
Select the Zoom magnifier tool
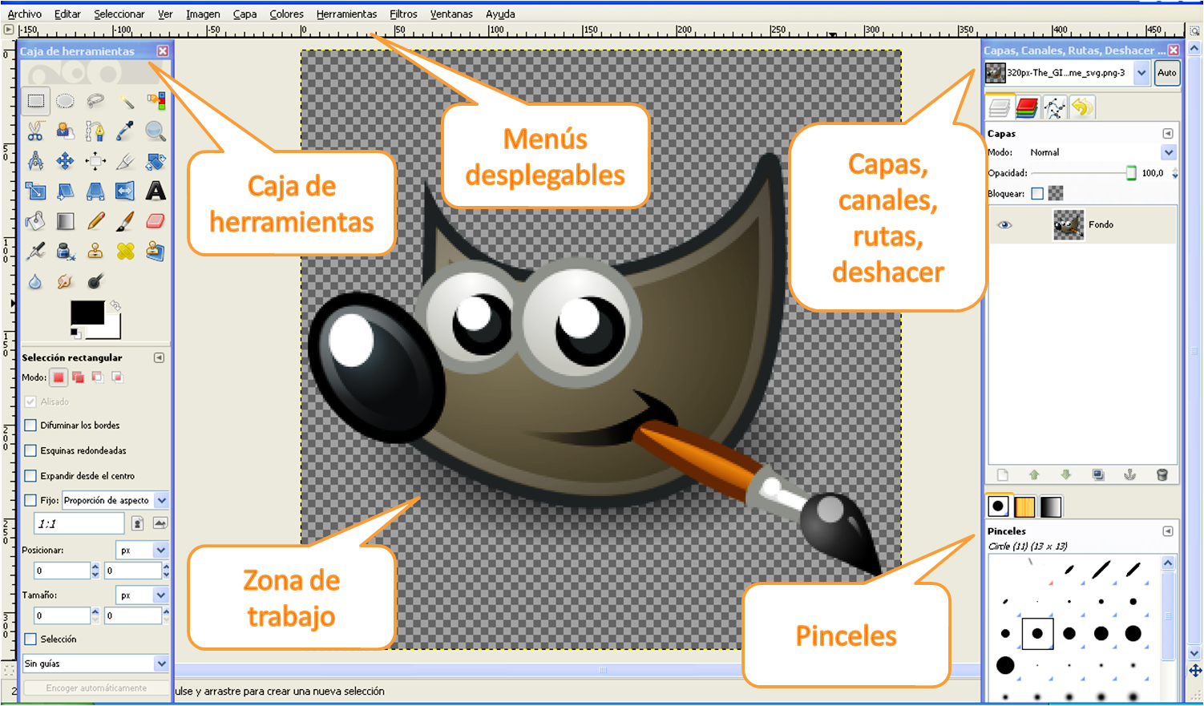click(156, 131)
